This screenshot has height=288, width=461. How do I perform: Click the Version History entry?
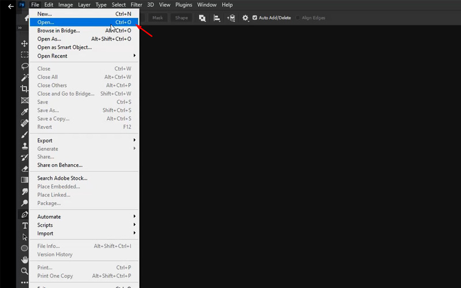tap(84, 255)
